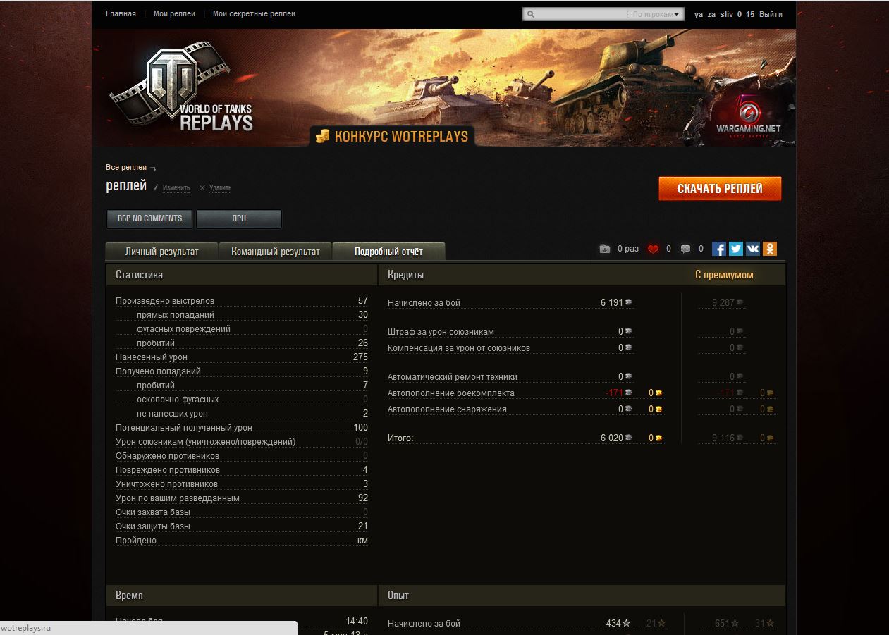Image resolution: width=889 pixels, height=635 pixels.
Task: Open Мои секретные реплеи navigation item
Action: 254,13
